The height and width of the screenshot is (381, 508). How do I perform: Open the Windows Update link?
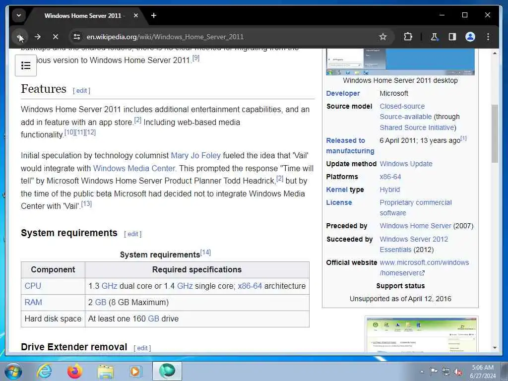pyautogui.click(x=406, y=164)
